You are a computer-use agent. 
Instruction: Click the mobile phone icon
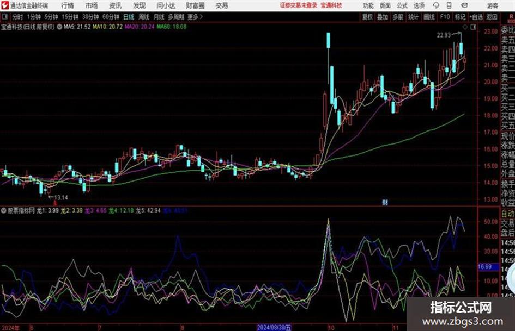coord(449,5)
